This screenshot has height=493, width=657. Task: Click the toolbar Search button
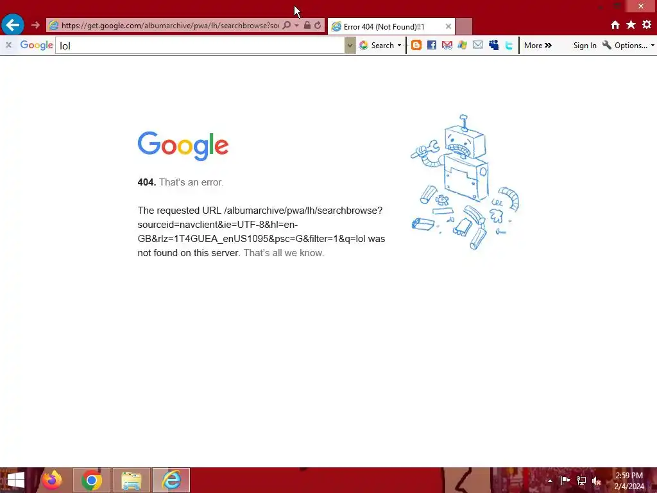click(376, 46)
